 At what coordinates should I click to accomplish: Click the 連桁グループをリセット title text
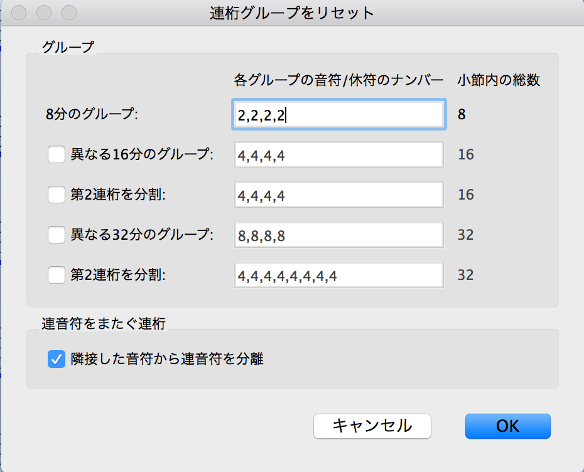pyautogui.click(x=291, y=13)
